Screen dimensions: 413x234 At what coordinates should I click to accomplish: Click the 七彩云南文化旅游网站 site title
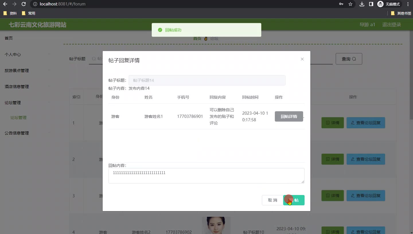(37, 25)
